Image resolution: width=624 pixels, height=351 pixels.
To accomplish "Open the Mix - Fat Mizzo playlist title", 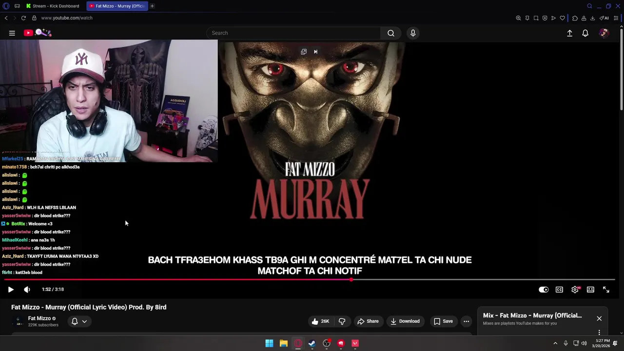I will (532, 315).
